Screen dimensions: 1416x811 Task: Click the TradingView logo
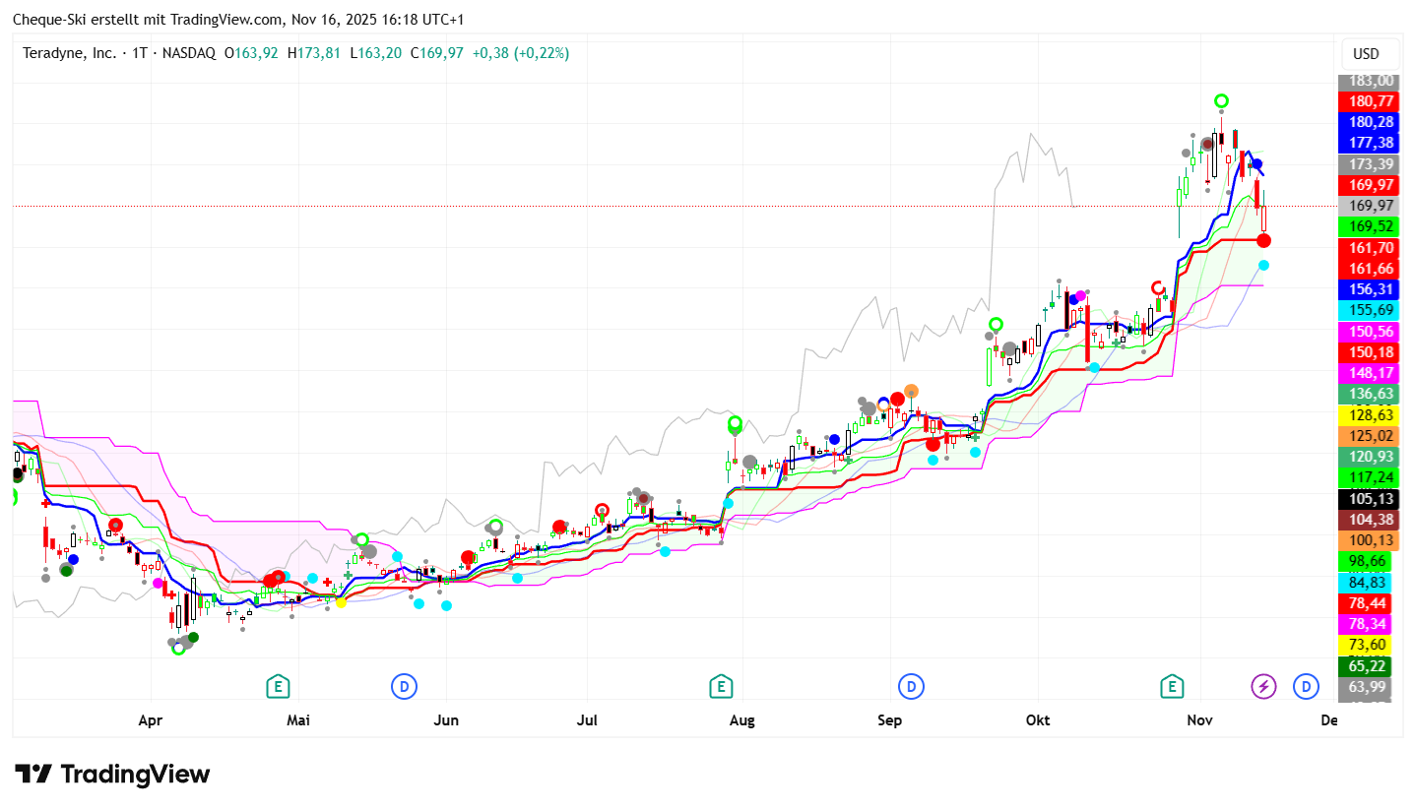pos(112,775)
